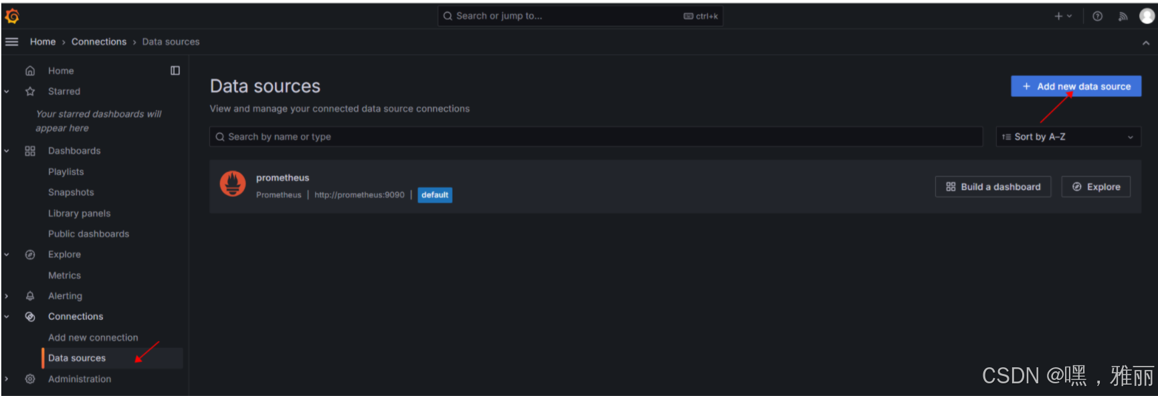
Task: Click the Prometheus flame logo
Action: 233,184
